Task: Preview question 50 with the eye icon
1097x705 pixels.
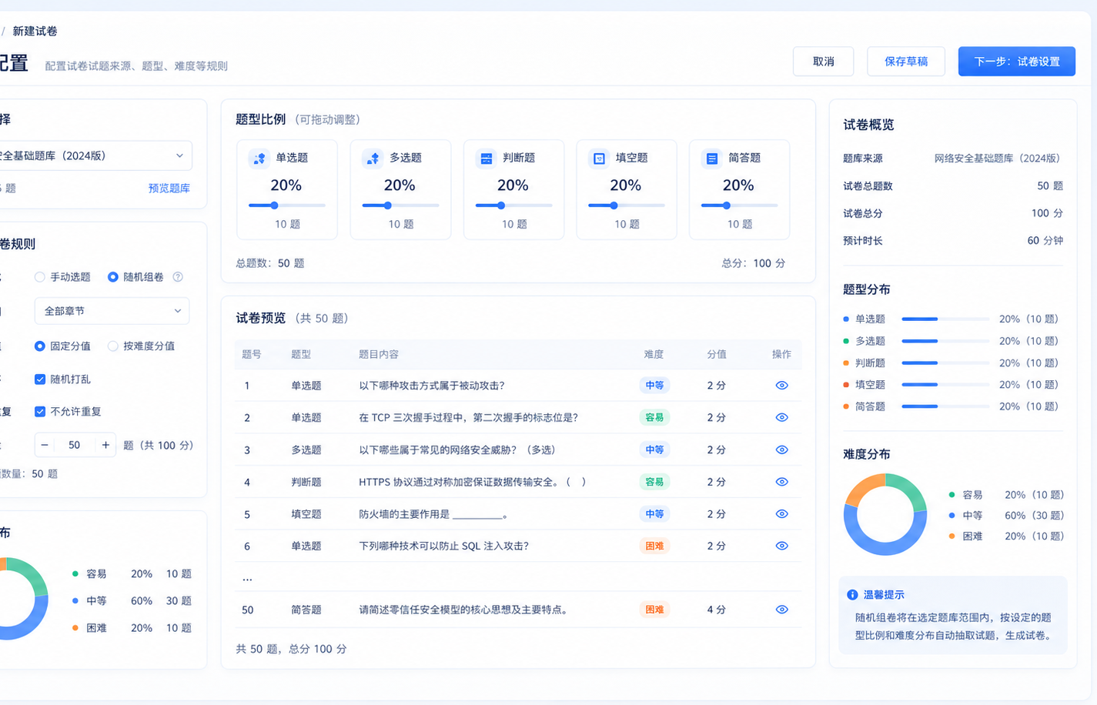Action: (x=781, y=610)
